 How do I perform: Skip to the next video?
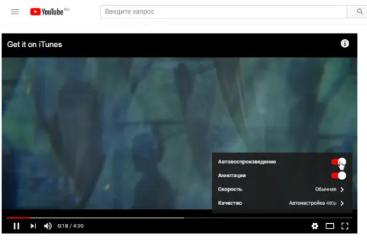(33, 226)
